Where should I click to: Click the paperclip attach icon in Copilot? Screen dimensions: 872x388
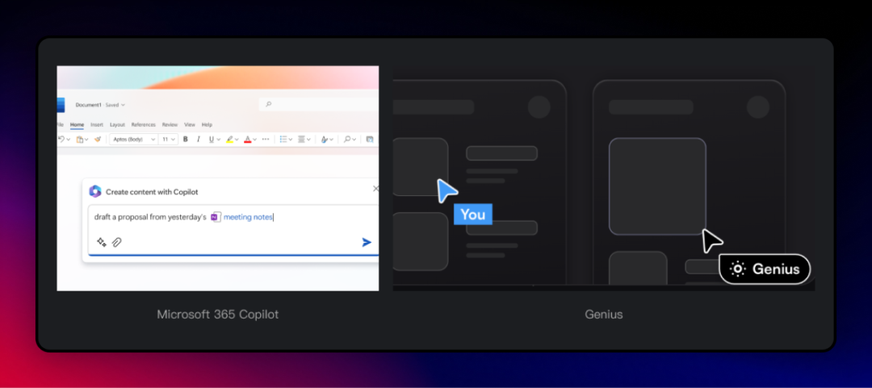117,242
